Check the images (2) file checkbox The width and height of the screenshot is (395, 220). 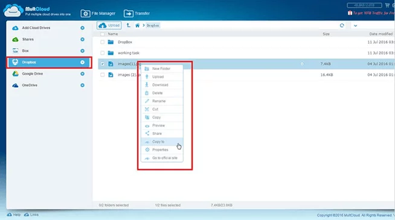pos(102,75)
